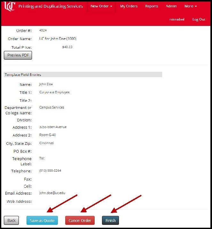
Task: Save the order as a quote
Action: (x=42, y=220)
